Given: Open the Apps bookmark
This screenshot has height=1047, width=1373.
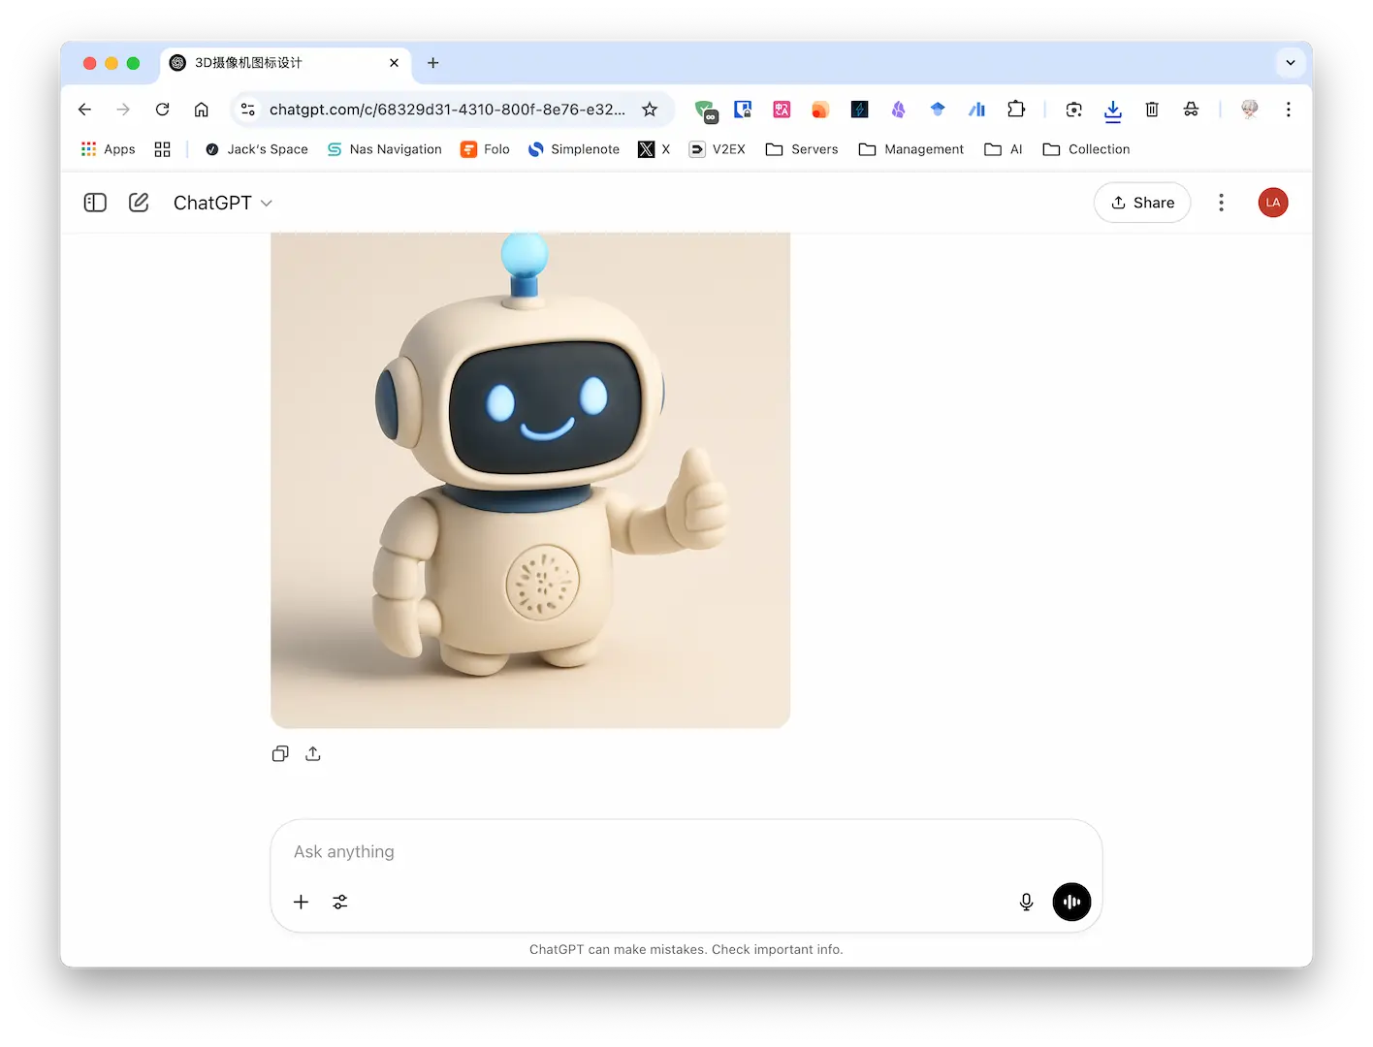Looking at the screenshot, I should tap(109, 149).
